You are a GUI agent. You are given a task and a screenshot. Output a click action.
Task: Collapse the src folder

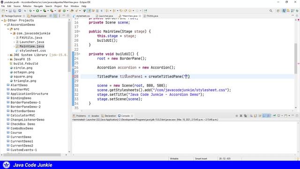pos(8,29)
